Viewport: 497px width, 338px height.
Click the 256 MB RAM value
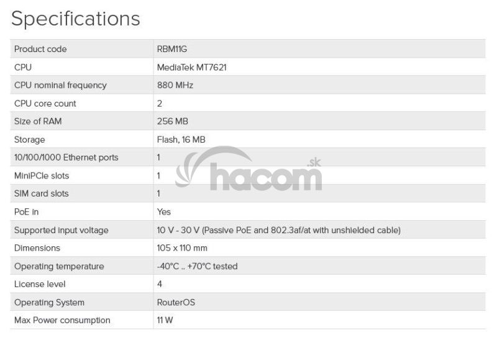(x=173, y=122)
